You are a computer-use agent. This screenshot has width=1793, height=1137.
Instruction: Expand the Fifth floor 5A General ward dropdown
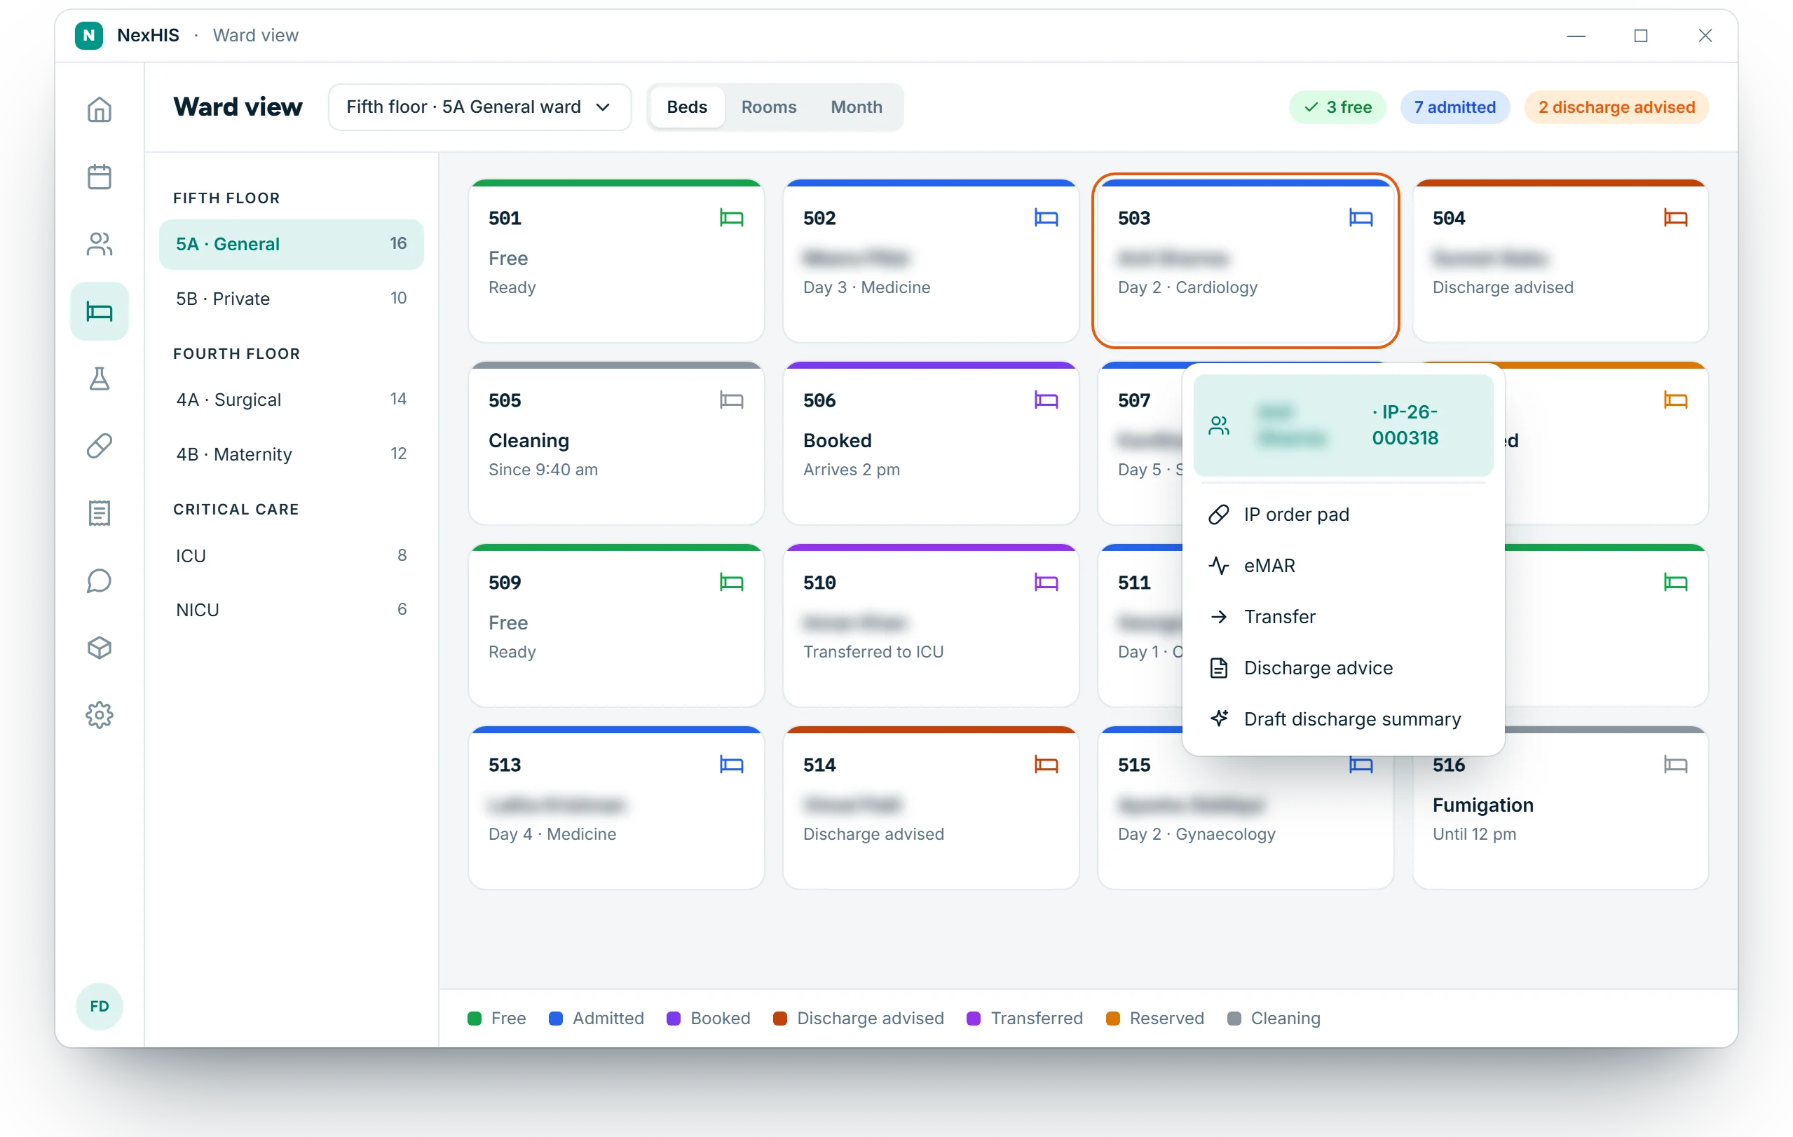pos(479,107)
